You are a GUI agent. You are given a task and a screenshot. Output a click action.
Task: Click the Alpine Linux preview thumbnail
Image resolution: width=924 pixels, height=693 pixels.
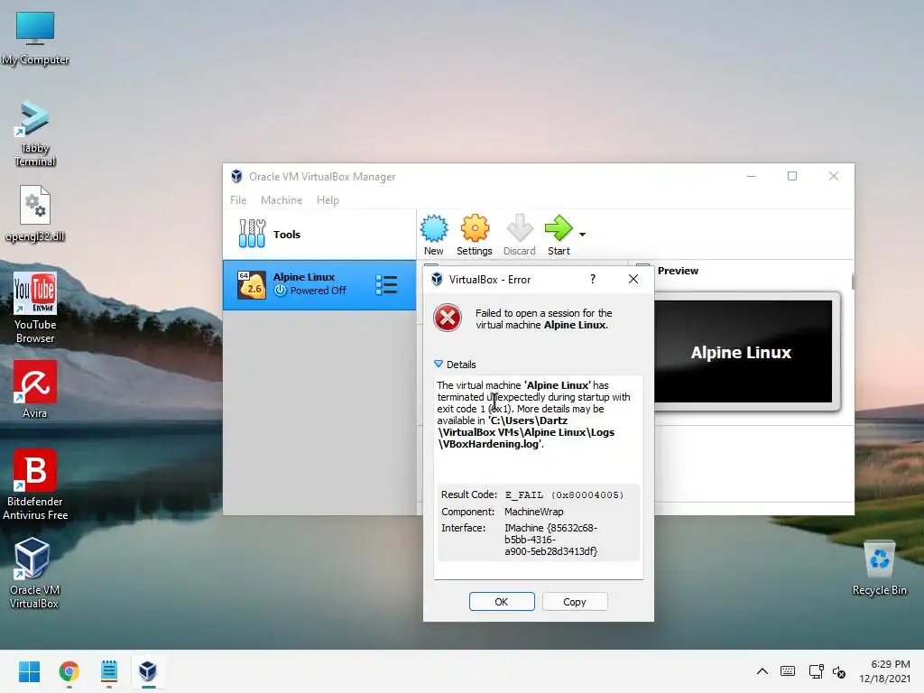[743, 351]
